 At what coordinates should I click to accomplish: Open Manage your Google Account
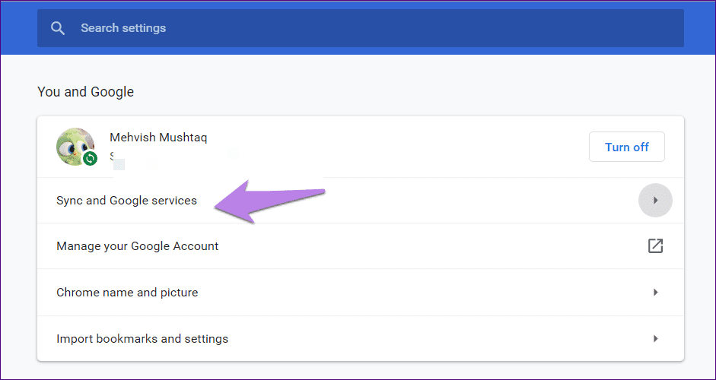tap(361, 246)
